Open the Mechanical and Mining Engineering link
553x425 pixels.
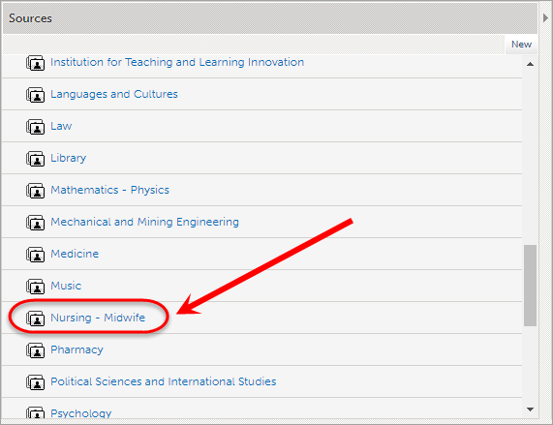pyautogui.click(x=144, y=222)
